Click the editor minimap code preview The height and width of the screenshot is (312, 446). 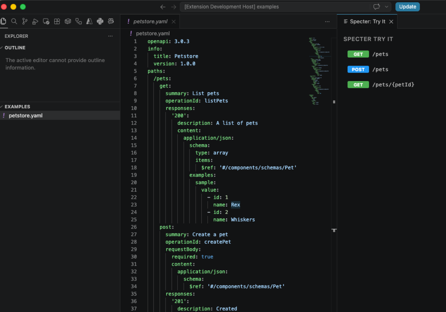[320, 71]
